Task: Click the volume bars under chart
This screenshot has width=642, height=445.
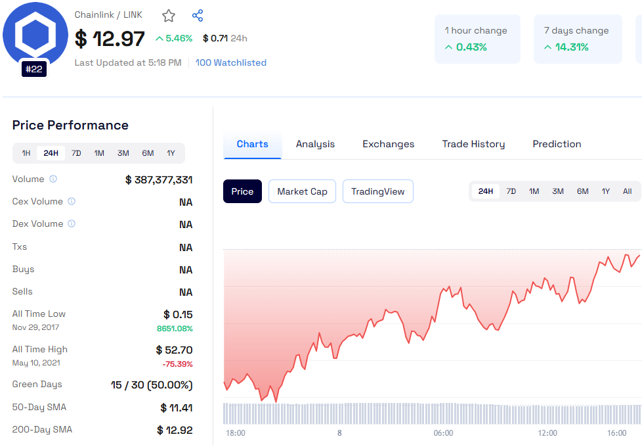Action: click(x=433, y=413)
